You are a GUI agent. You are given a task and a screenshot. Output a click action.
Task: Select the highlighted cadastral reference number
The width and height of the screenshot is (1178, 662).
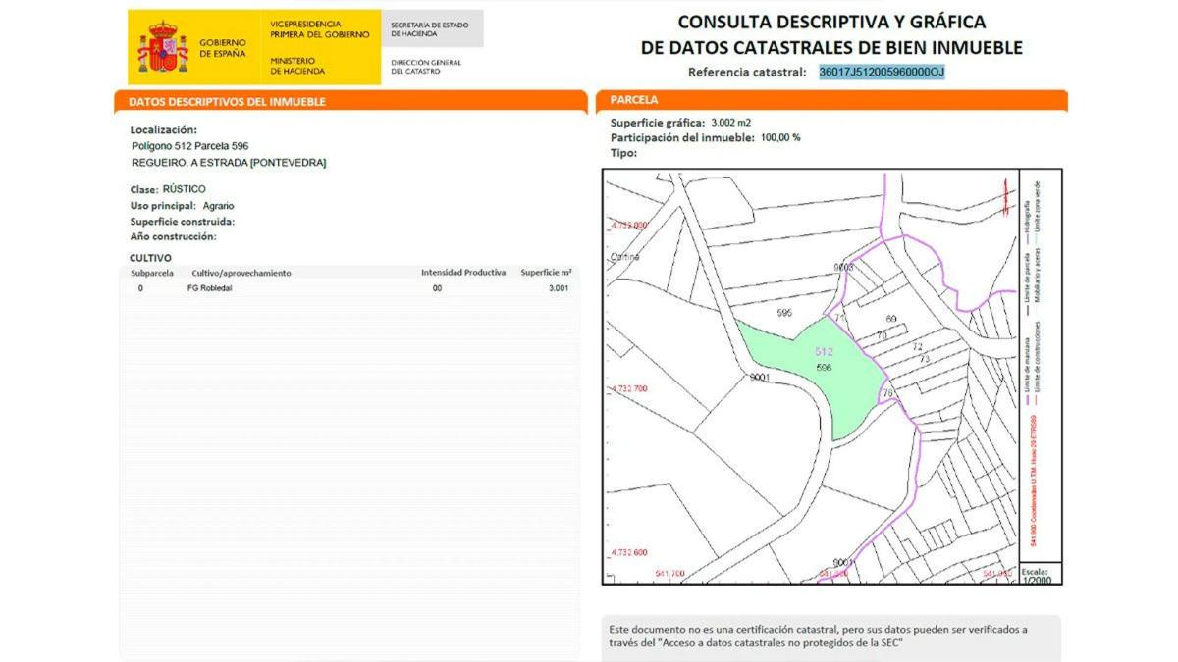pos(882,72)
